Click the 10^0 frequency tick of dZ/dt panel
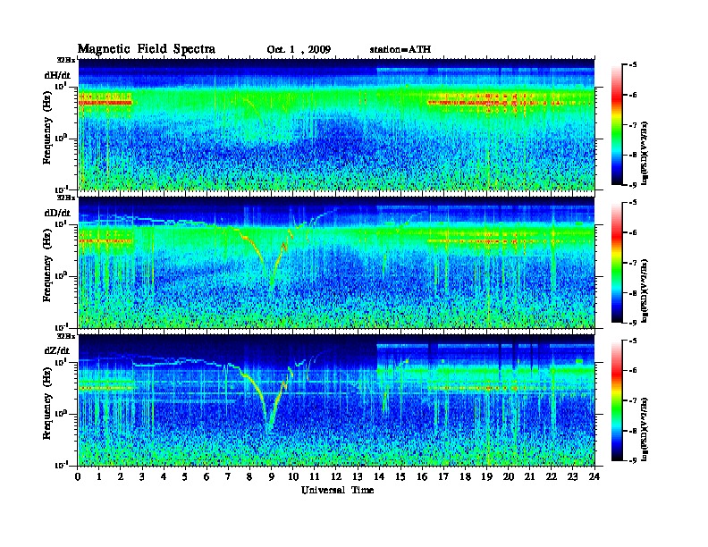 (x=62, y=413)
